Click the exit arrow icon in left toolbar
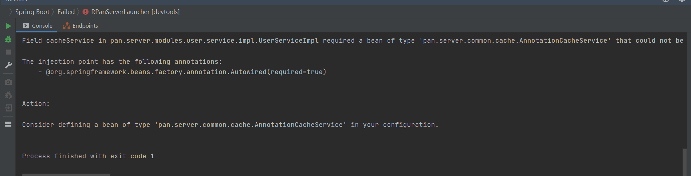 [x=9, y=108]
